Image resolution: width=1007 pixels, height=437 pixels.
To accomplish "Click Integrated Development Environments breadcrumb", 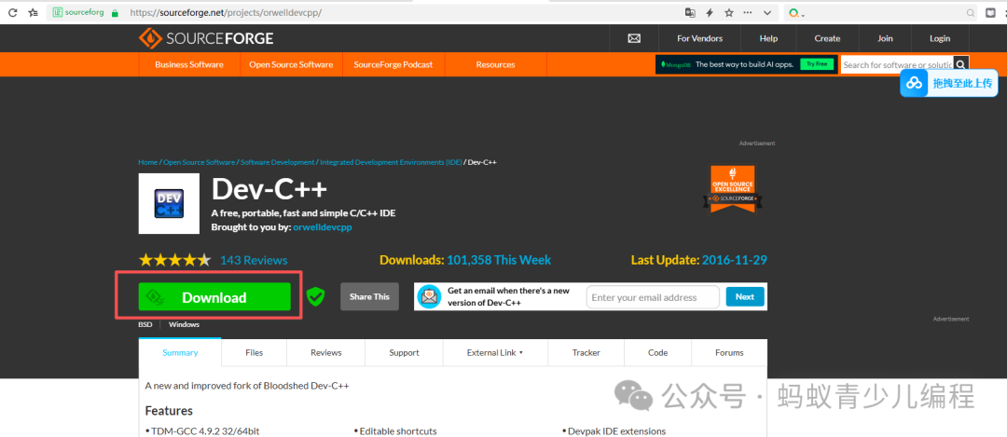I will click(x=391, y=162).
